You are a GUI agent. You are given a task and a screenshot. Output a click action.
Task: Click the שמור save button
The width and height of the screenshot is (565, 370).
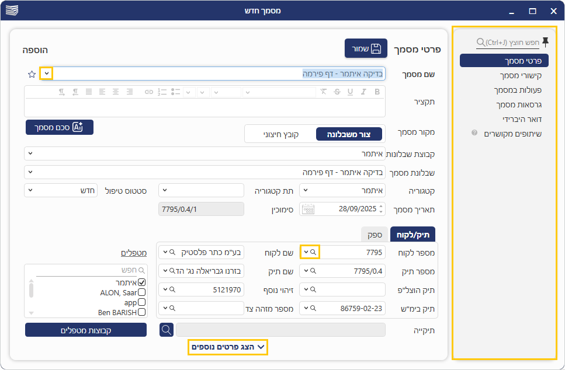click(366, 48)
